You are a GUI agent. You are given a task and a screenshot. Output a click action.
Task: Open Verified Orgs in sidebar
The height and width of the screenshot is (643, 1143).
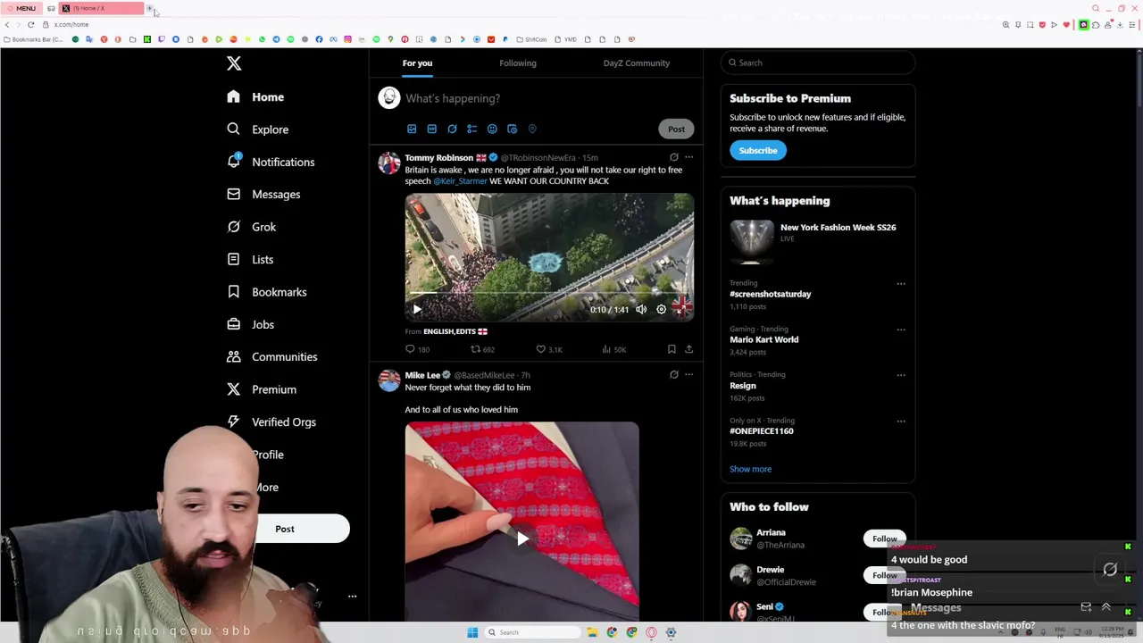(271, 422)
